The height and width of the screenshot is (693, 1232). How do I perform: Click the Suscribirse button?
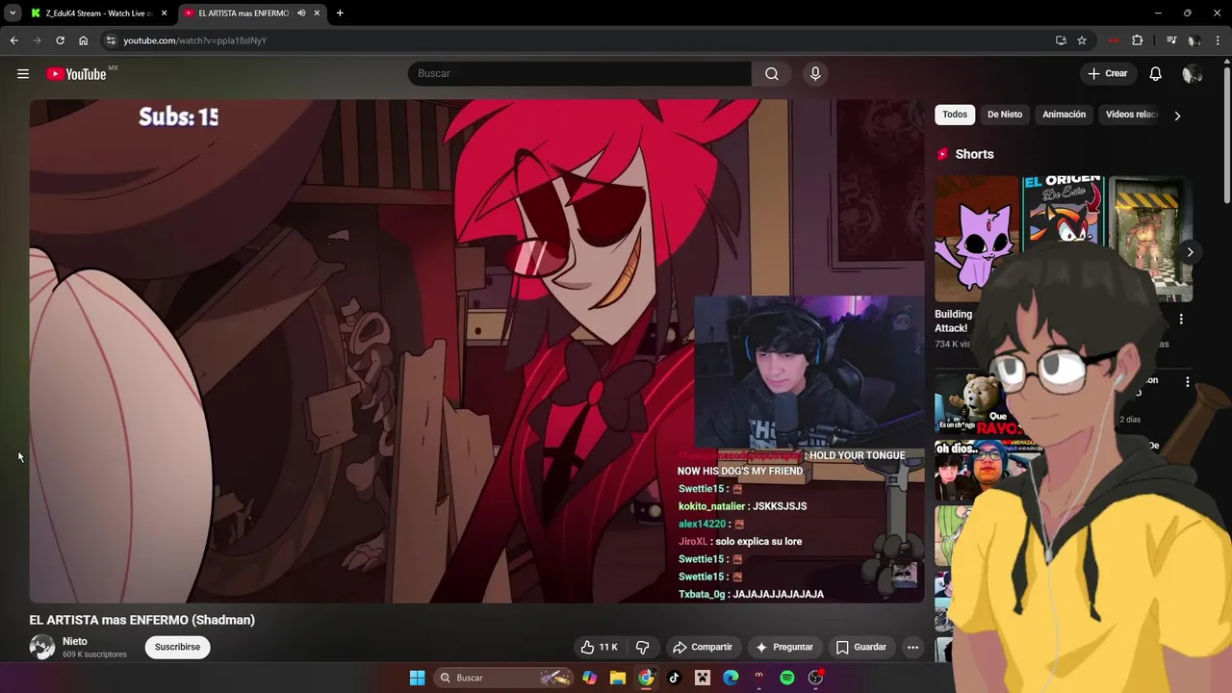[x=178, y=647]
